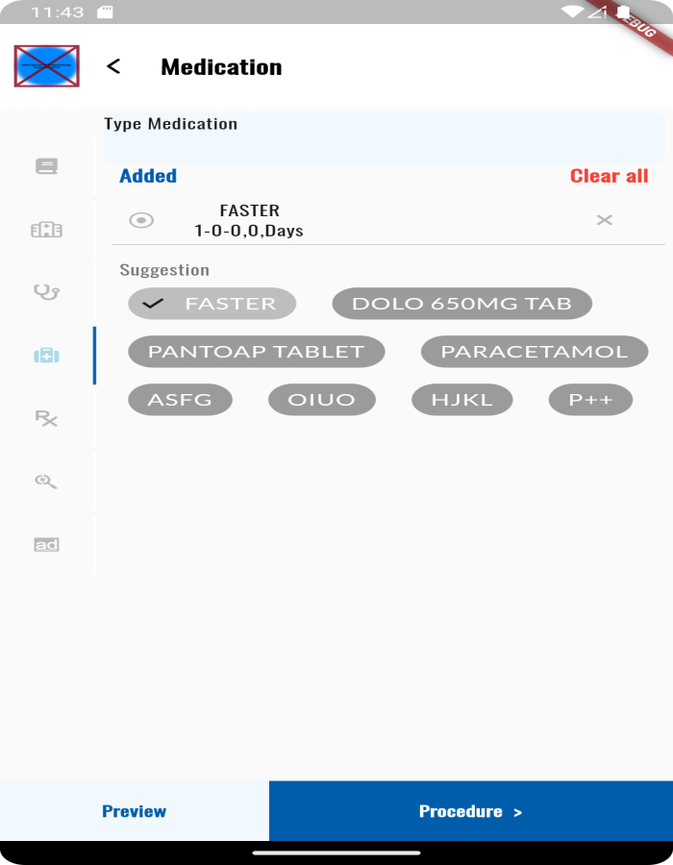Select the PARACETAMOL suggestion chip

pyautogui.click(x=534, y=351)
